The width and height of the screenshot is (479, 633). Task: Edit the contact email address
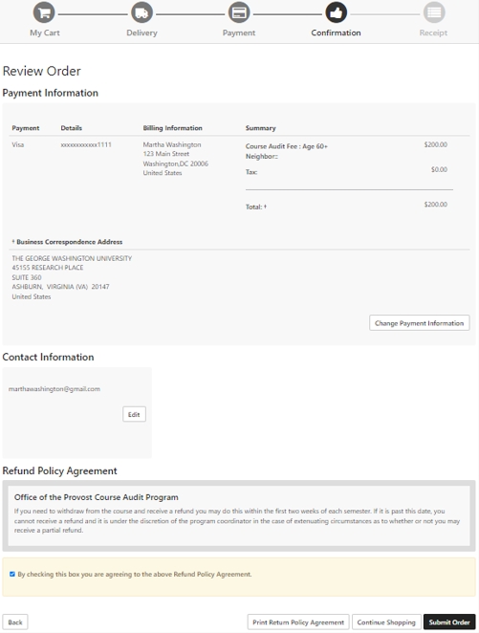134,415
